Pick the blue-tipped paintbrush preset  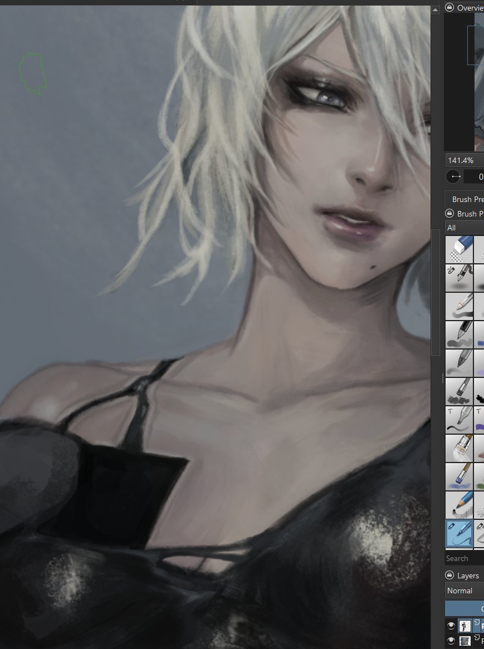(459, 476)
